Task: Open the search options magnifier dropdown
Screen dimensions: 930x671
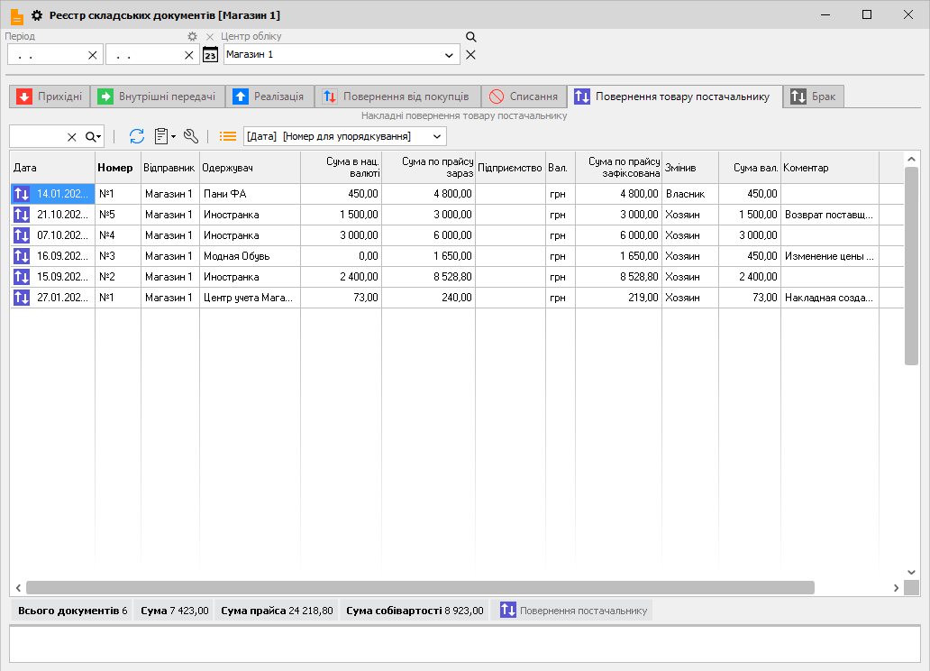Action: (x=93, y=137)
